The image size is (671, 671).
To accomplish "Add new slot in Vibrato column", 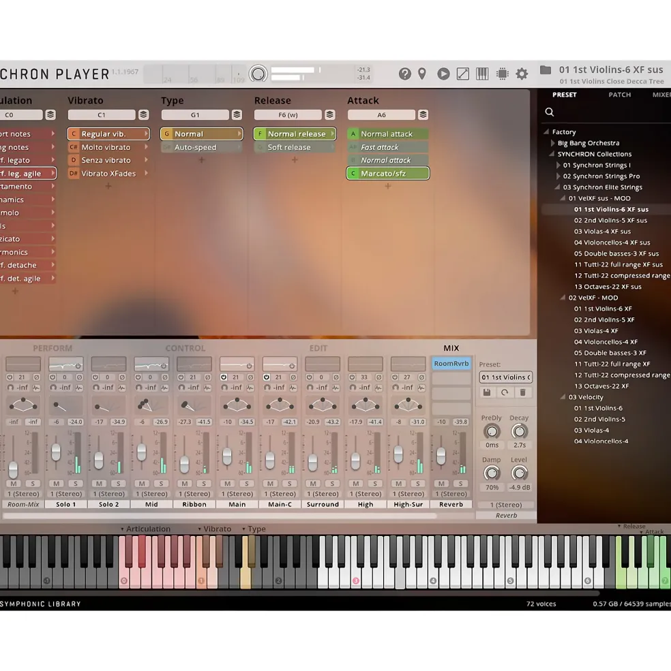I will 108,186.
